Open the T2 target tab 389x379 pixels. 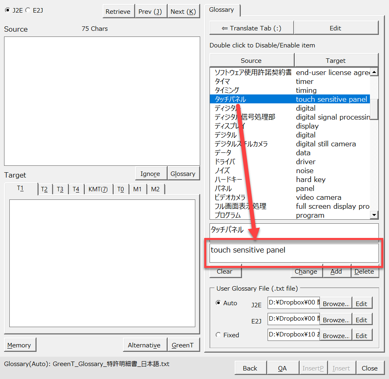click(x=44, y=189)
